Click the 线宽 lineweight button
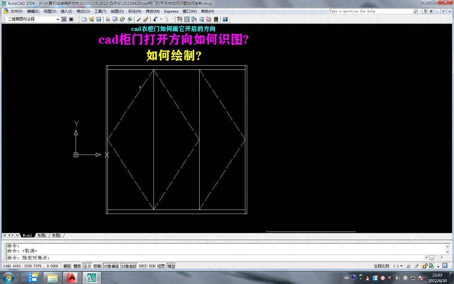Viewport: 454px width, 284px height. pyautogui.click(x=161, y=266)
